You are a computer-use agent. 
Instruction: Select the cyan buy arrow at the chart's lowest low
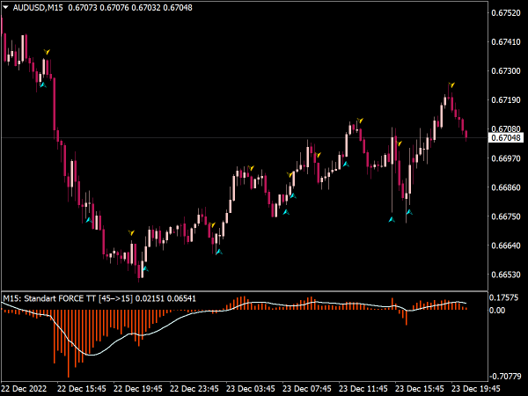coord(145,268)
